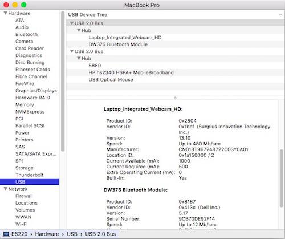Click the sidebar vertical scrollbar
Image resolution: width=285 pixels, height=239 pixels.
[63, 81]
